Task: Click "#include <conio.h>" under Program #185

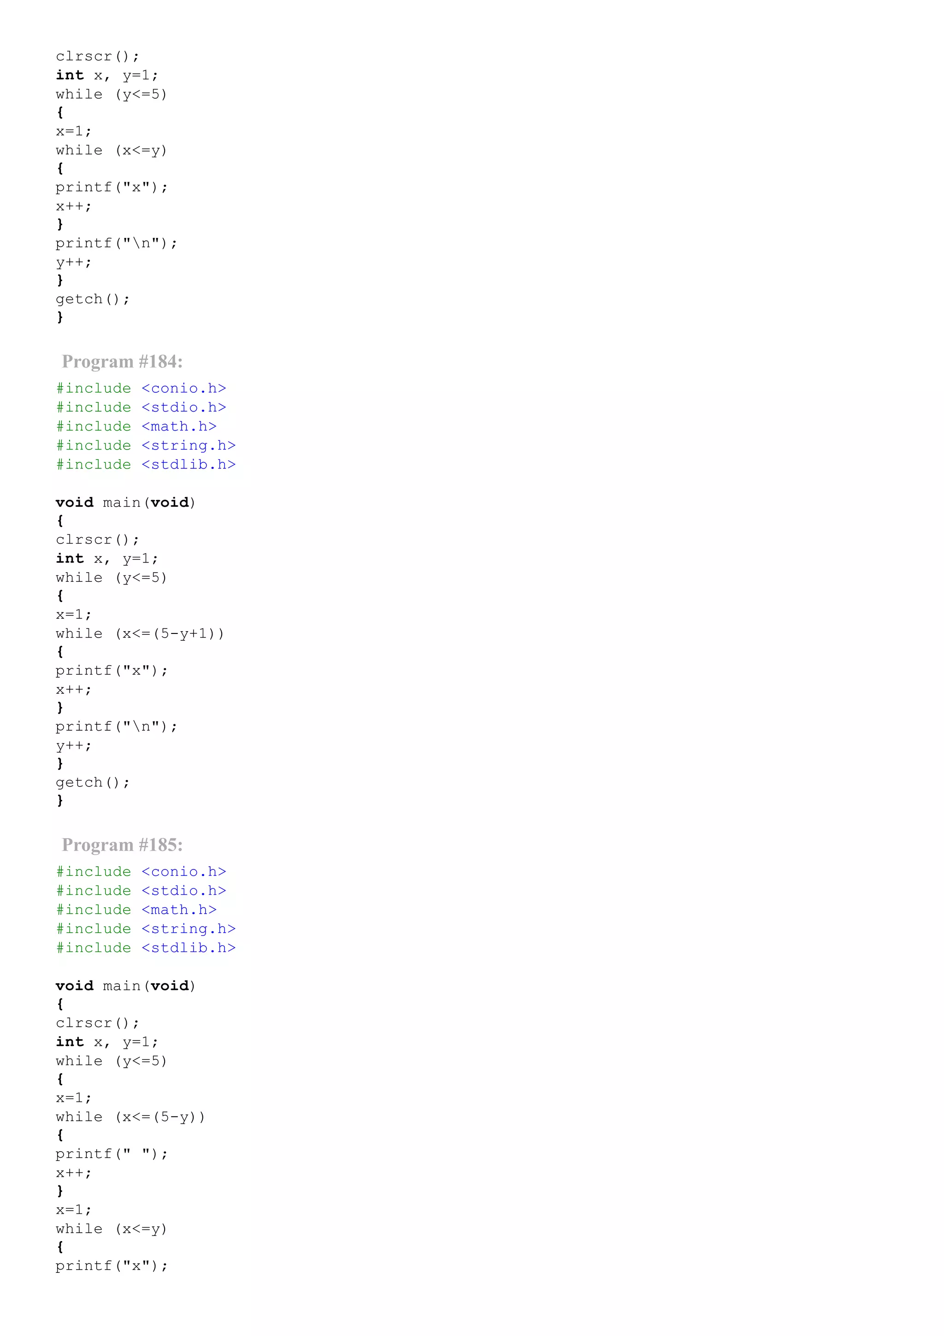Action: coord(141,872)
